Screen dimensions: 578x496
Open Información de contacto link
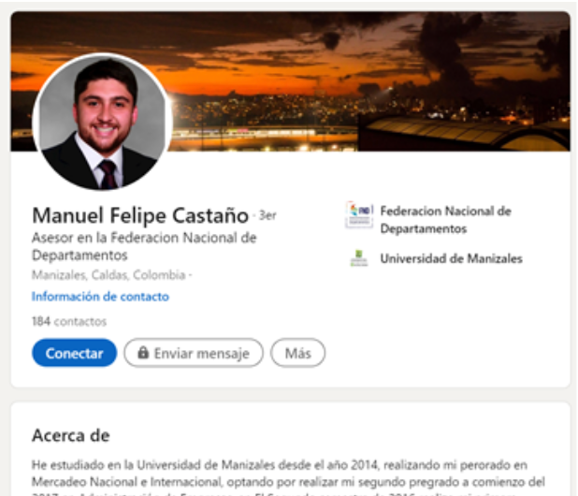click(x=100, y=297)
